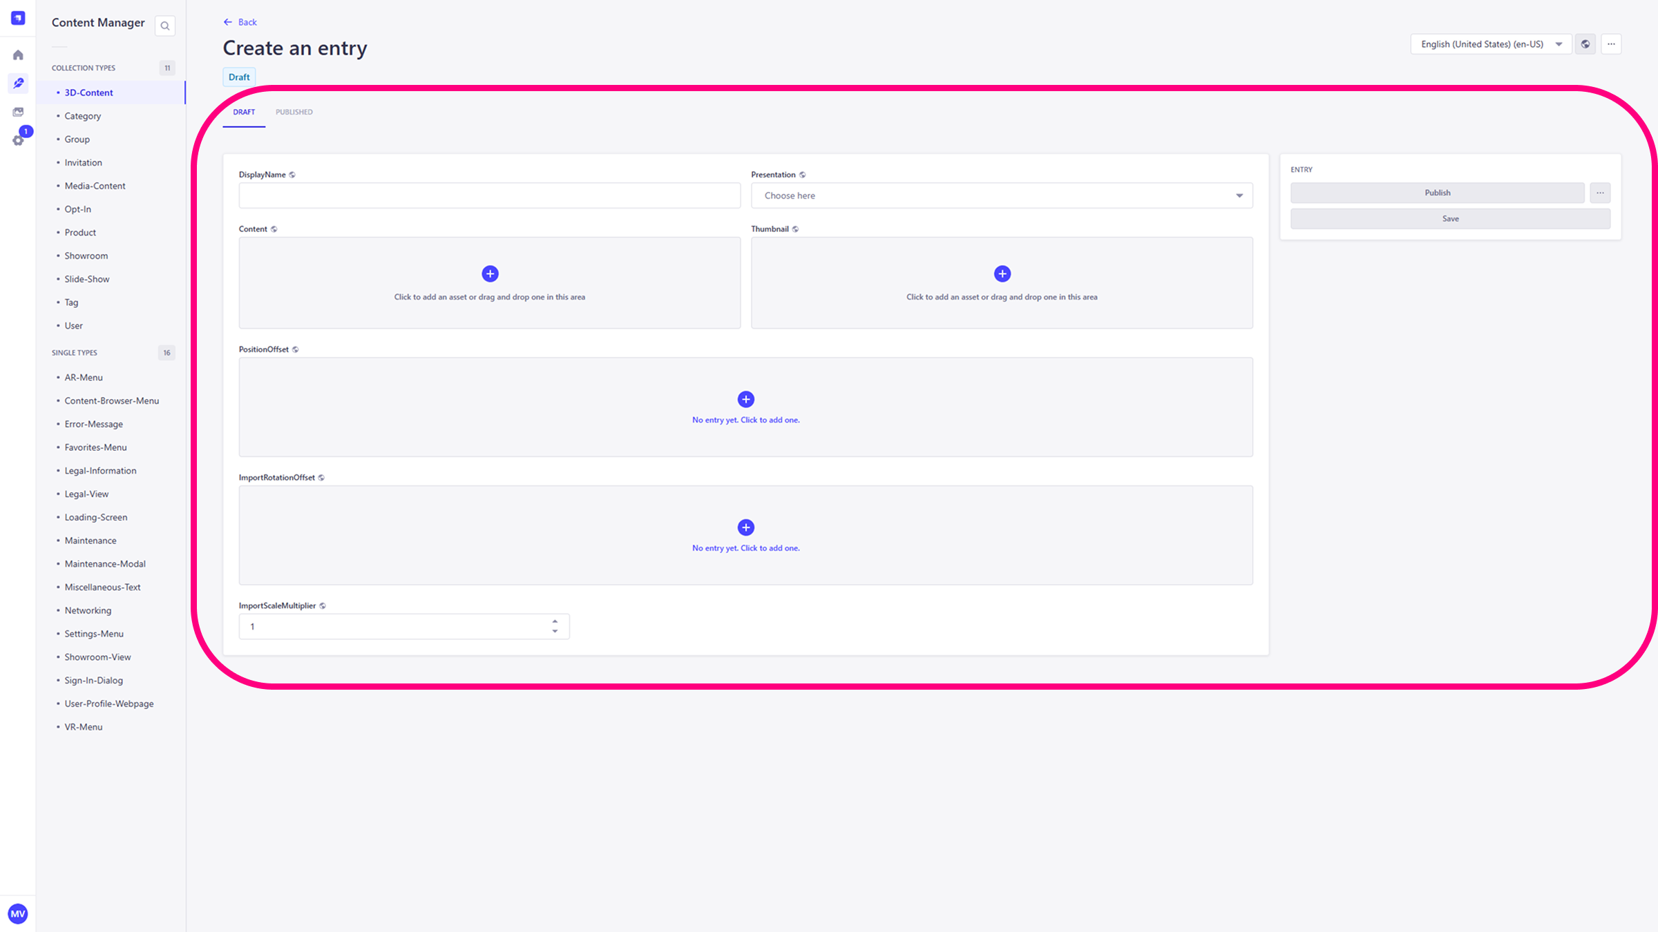Click the globe icon beside the locale dropdown
Screen dimensions: 1658x932
coord(1585,43)
